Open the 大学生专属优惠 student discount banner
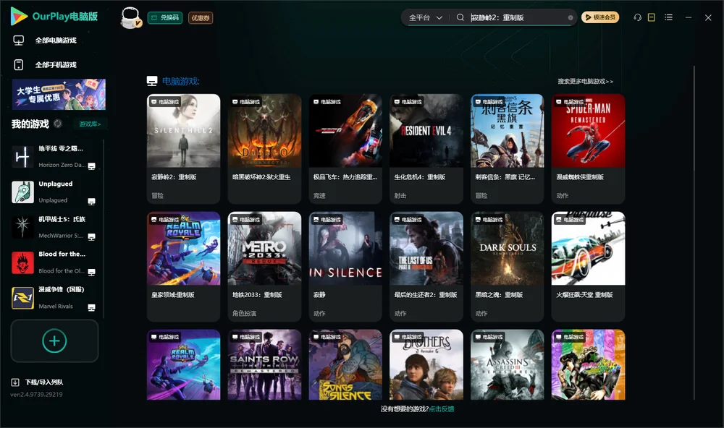The height and width of the screenshot is (428, 724). pyautogui.click(x=59, y=94)
